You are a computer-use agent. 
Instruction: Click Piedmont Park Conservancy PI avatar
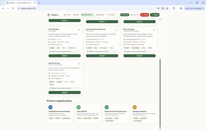pos(107,107)
